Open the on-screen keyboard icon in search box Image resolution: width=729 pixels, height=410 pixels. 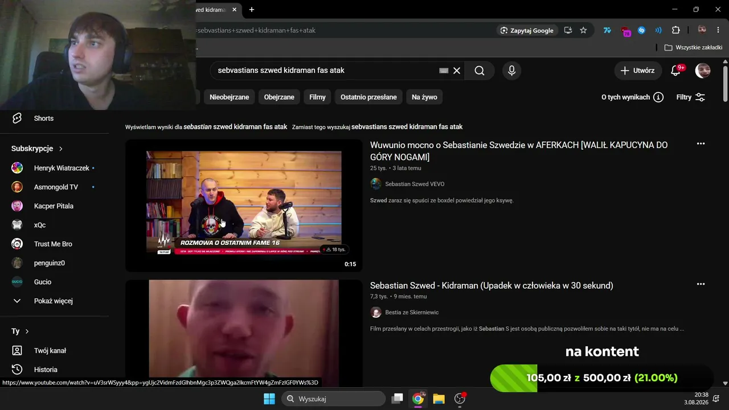[444, 71]
